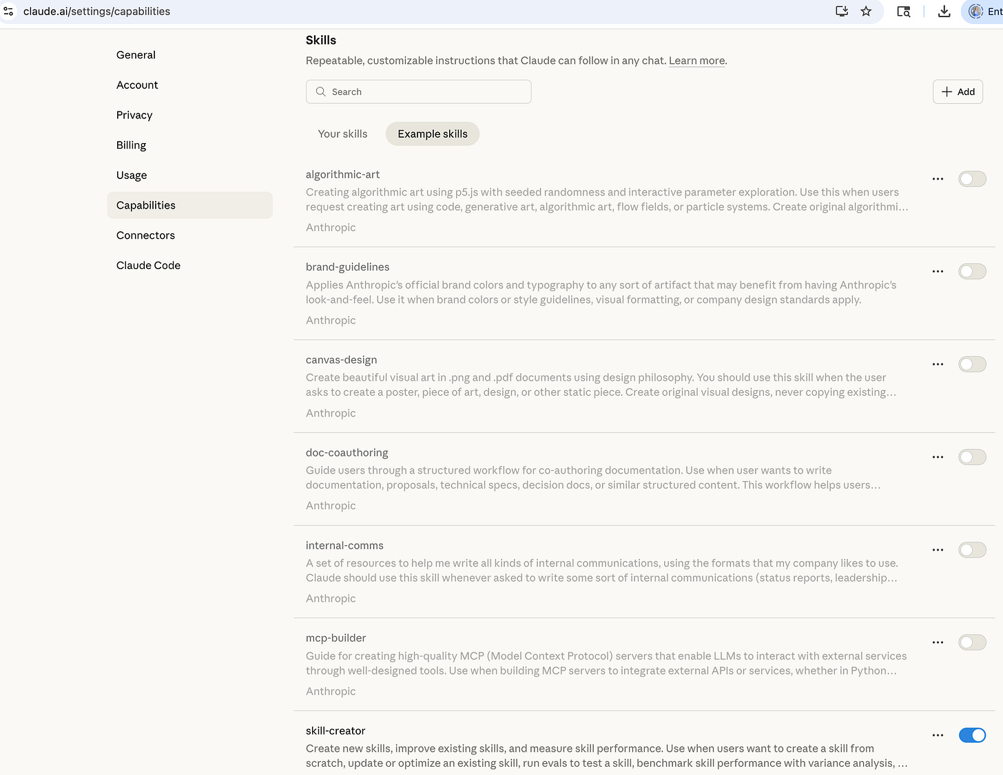This screenshot has height=775, width=1003.
Task: Open the Usage settings page
Action: [190, 175]
